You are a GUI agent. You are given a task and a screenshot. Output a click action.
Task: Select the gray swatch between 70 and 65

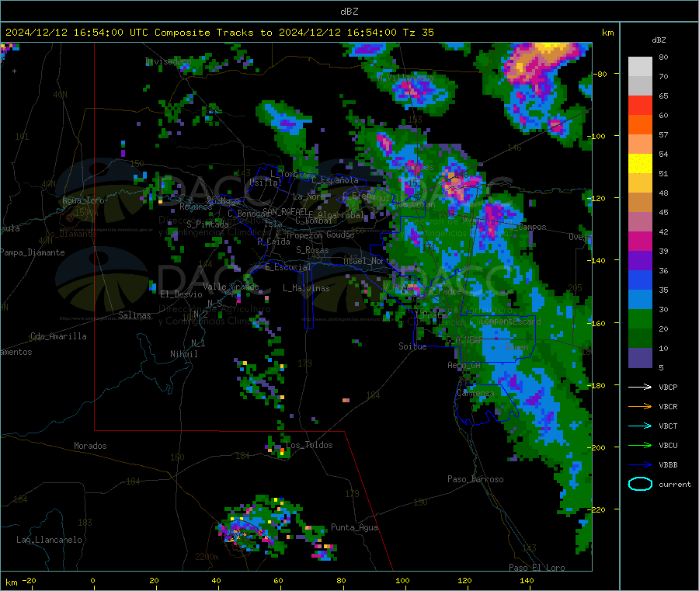click(640, 86)
